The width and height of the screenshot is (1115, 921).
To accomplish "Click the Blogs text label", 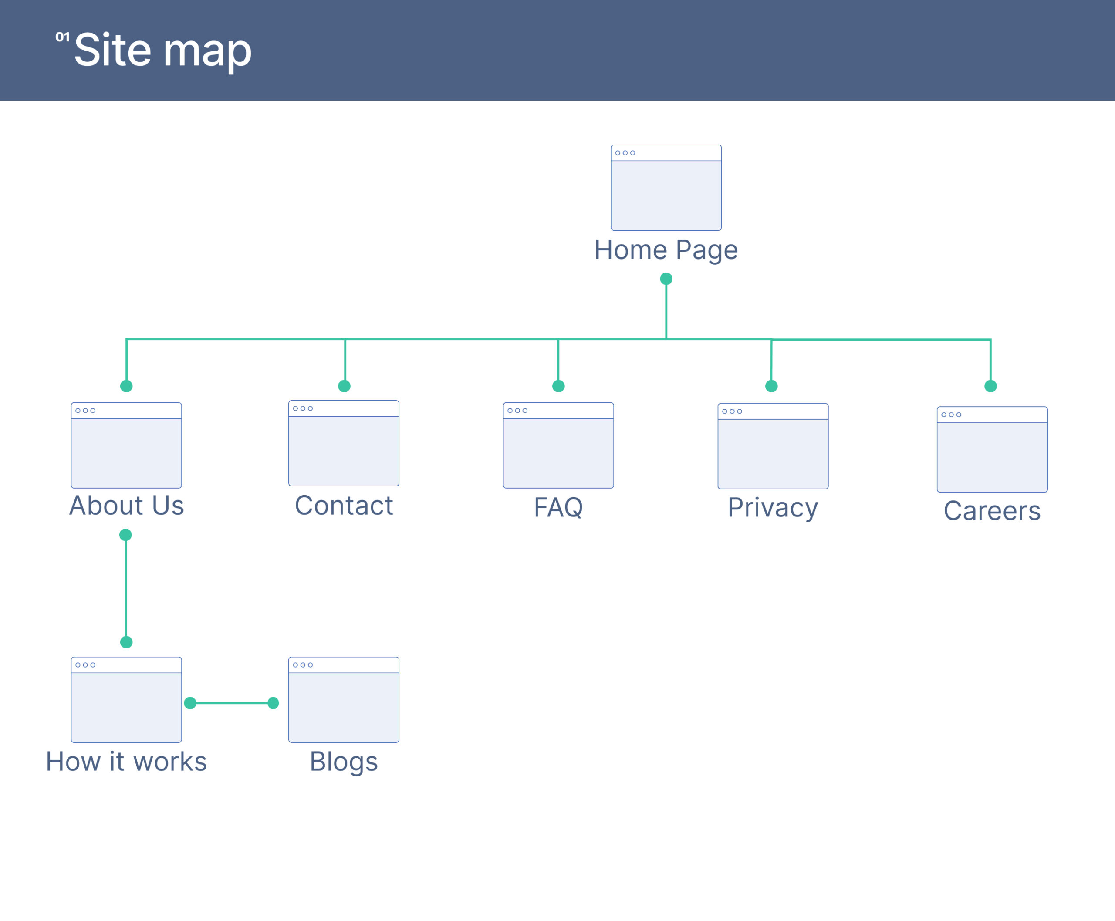I will click(x=343, y=762).
